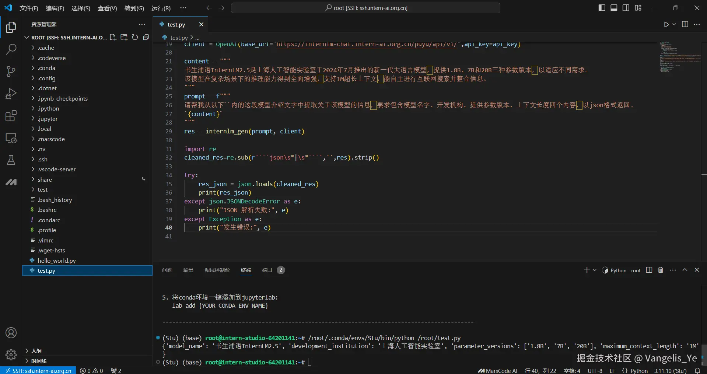
Task: Open the 选择(S) menu
Action: point(81,8)
